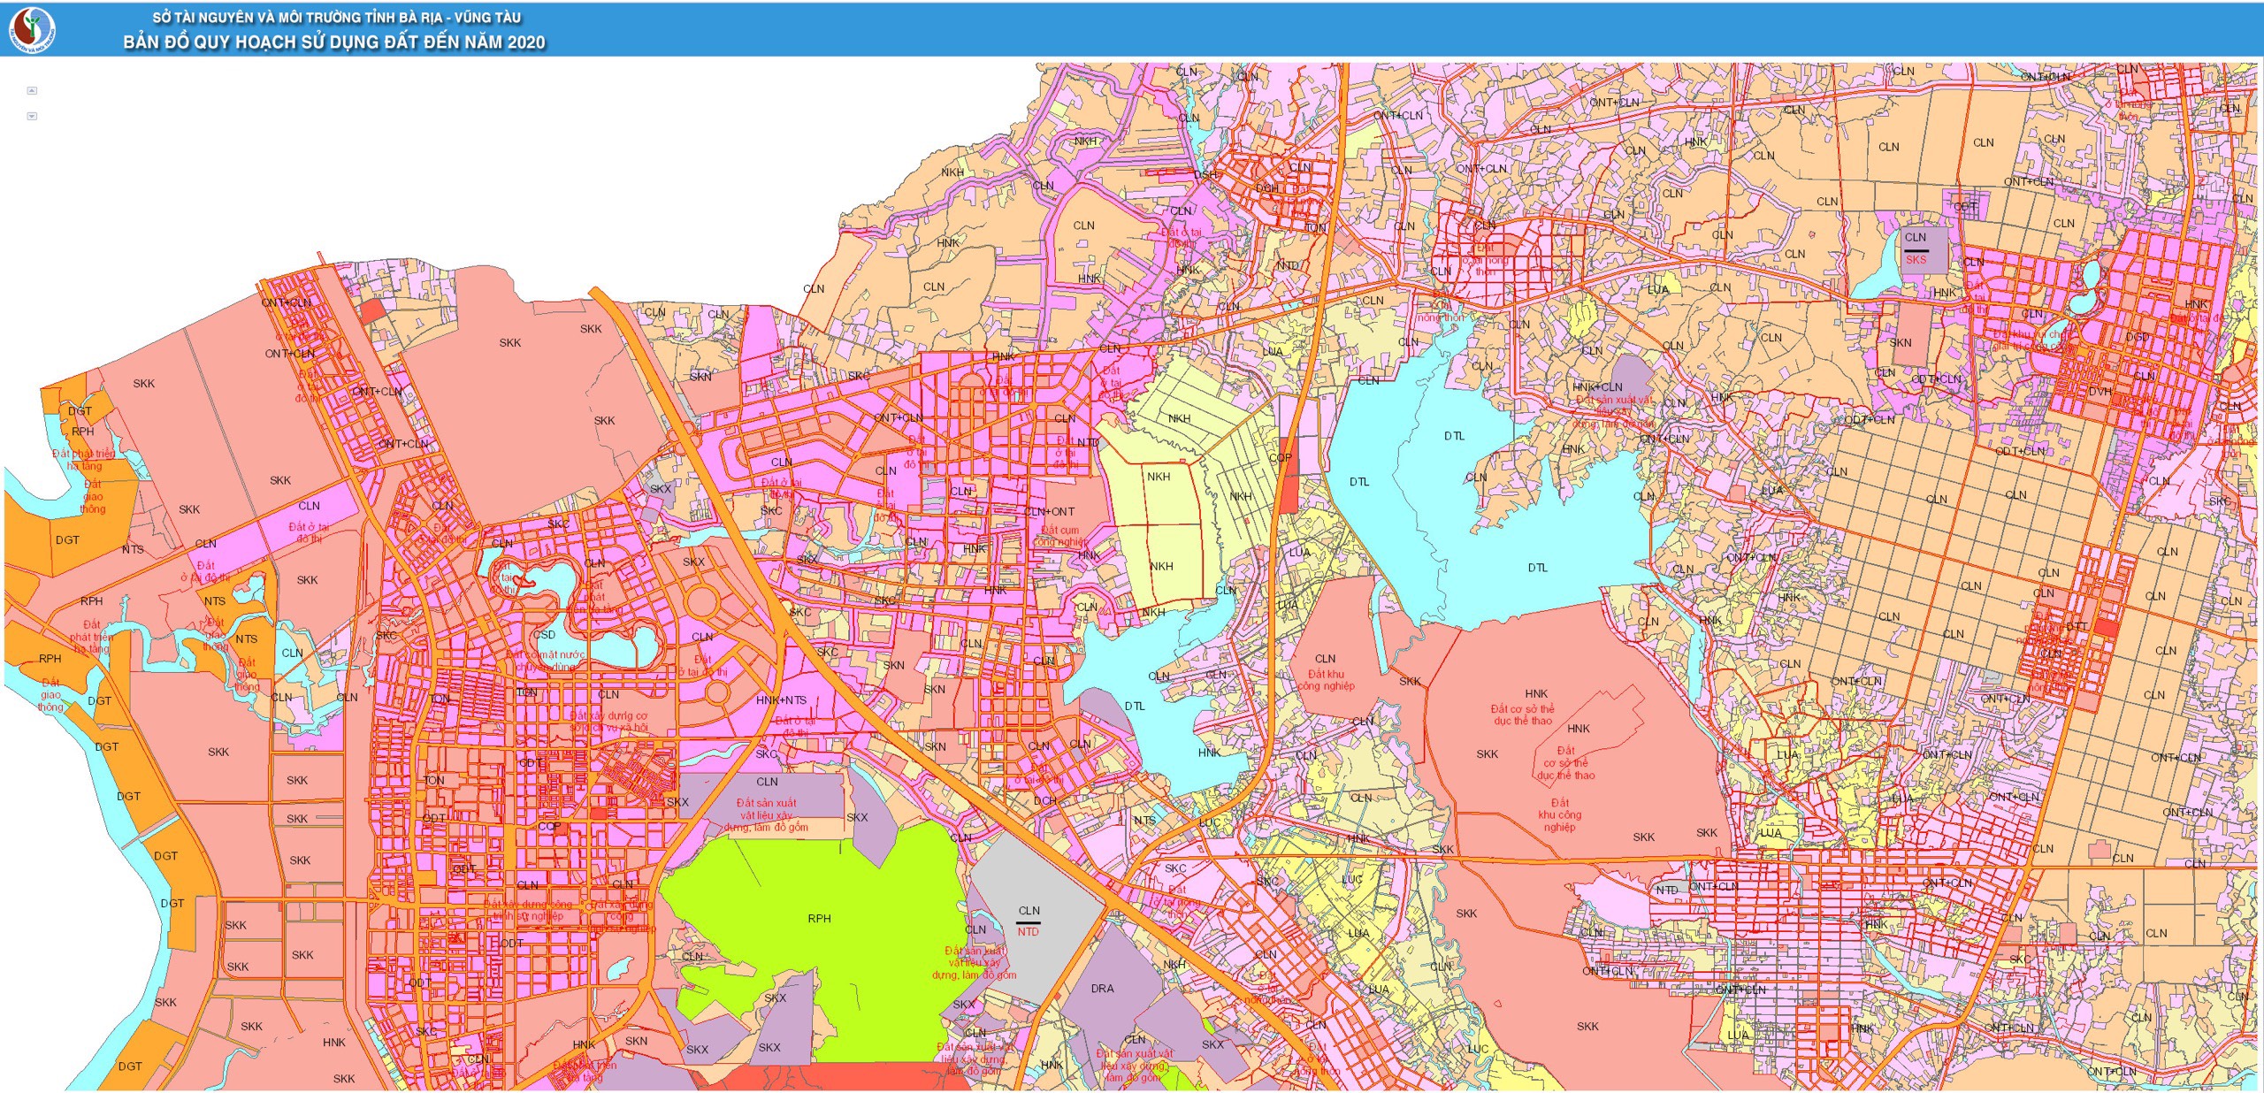Viewport: 2264px width, 1093px height.
Task: Click the 'CSD' label by the lake
Action: pyautogui.click(x=545, y=635)
